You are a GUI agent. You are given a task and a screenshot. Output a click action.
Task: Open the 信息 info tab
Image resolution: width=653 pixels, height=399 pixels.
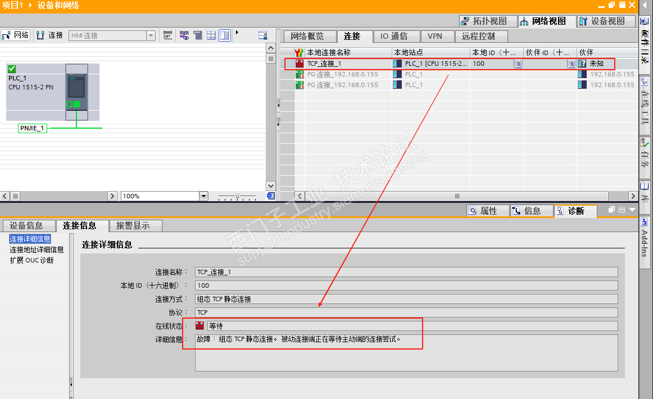point(532,211)
